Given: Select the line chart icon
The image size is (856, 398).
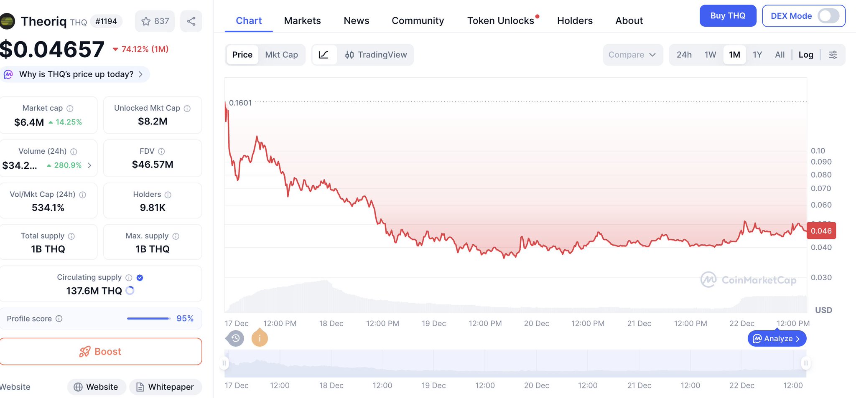Looking at the screenshot, I should tap(324, 55).
